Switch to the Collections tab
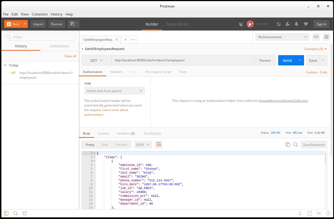Image resolution: width=334 pixels, height=219 pixels. [59, 46]
